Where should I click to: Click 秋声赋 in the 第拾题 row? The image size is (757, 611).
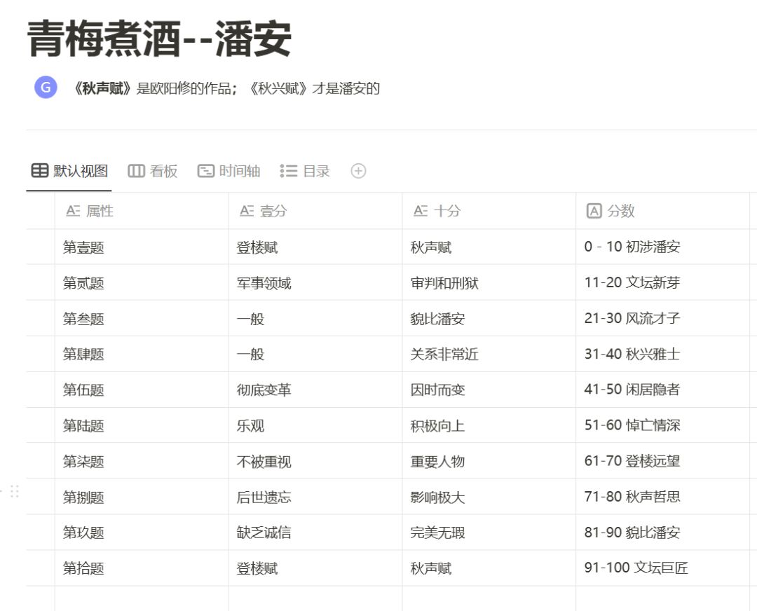(x=489, y=568)
